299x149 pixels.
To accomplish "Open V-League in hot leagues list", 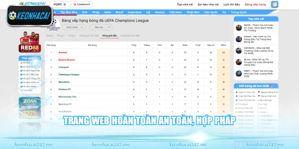I will click(x=241, y=104).
